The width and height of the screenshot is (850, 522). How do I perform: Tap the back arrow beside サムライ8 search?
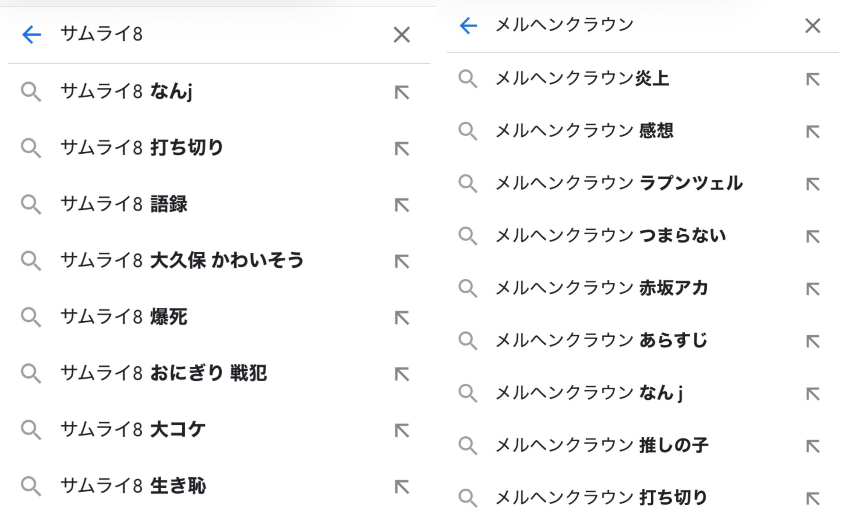31,35
